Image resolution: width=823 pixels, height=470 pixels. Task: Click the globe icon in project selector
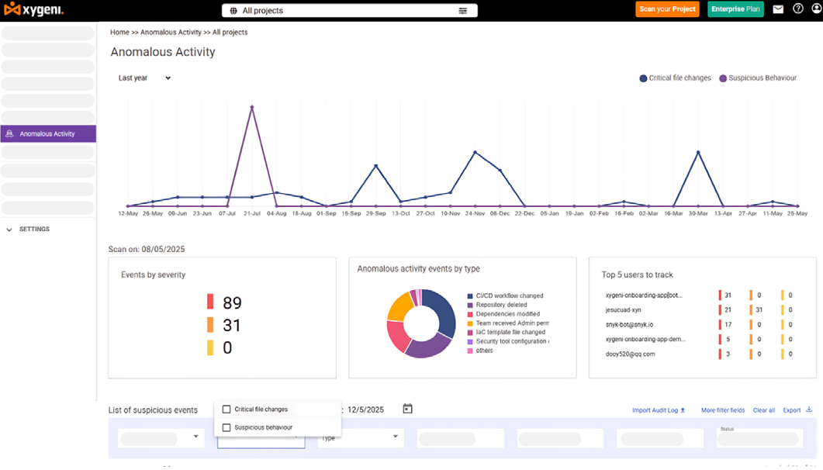[233, 11]
